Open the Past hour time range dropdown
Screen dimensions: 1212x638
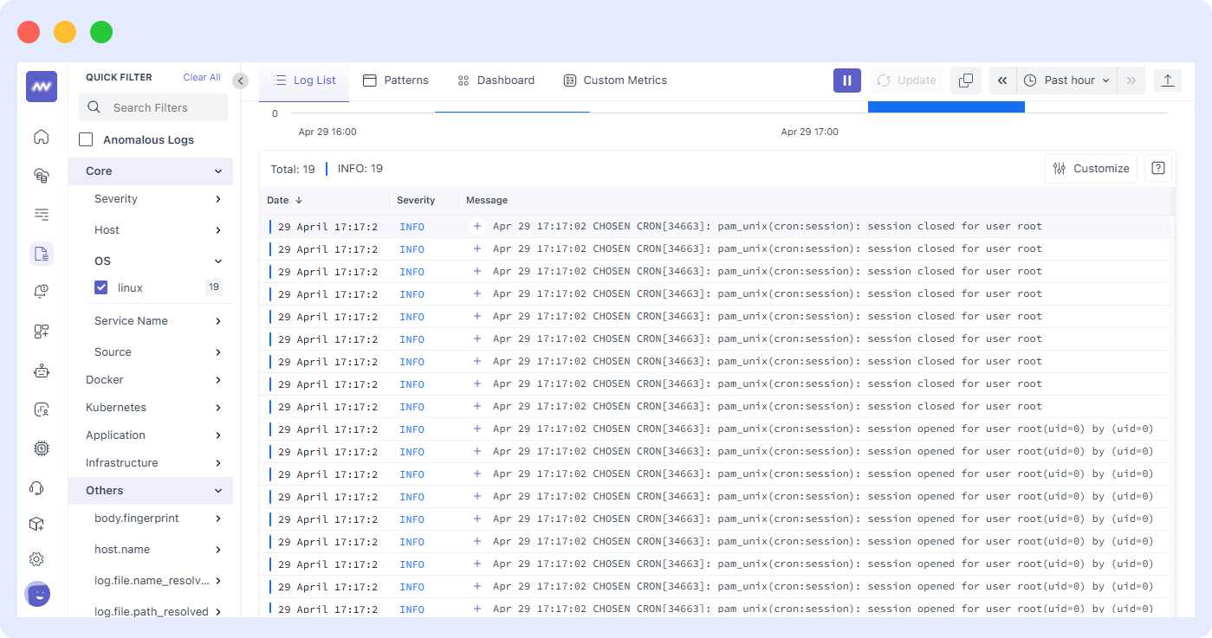click(x=1066, y=81)
